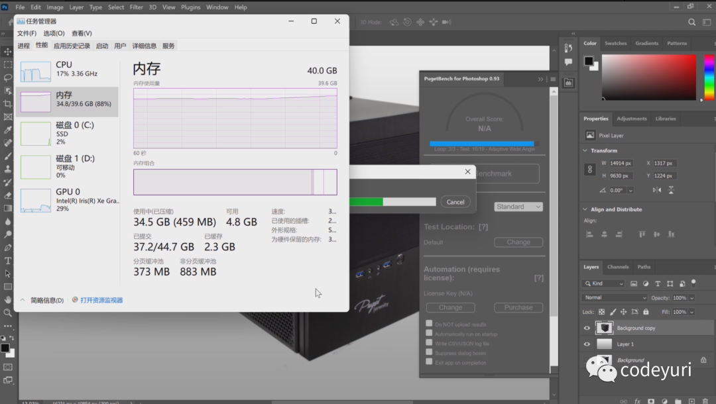716x404 pixels.
Task: Select the Hand tool
Action: point(8,299)
